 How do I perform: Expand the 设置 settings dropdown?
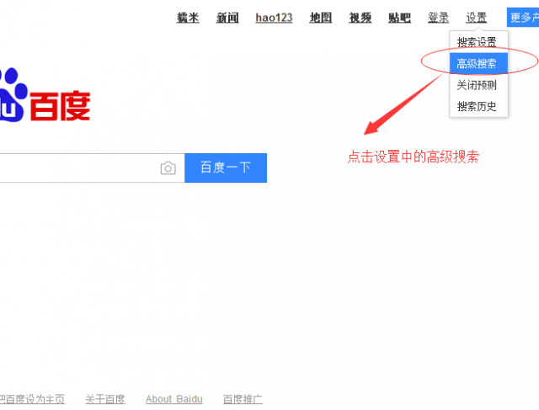(477, 18)
